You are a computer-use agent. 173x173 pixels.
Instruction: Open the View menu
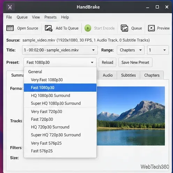click(36, 17)
